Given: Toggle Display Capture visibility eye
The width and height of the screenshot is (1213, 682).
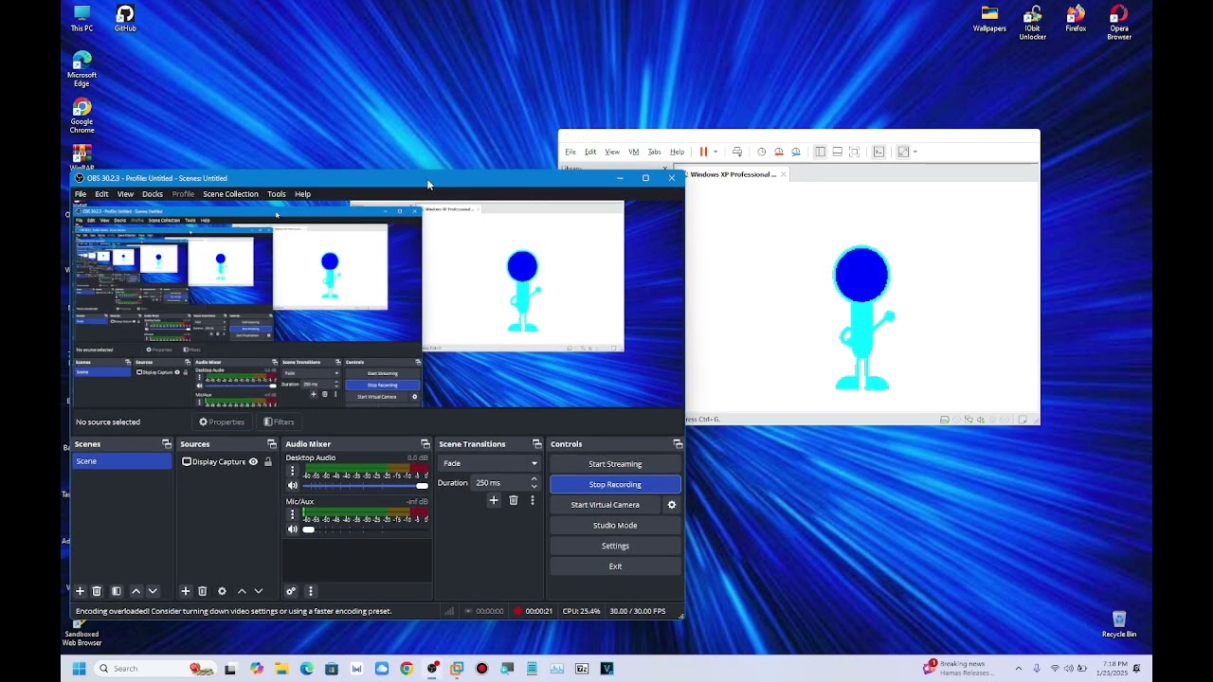Looking at the screenshot, I should (x=253, y=462).
